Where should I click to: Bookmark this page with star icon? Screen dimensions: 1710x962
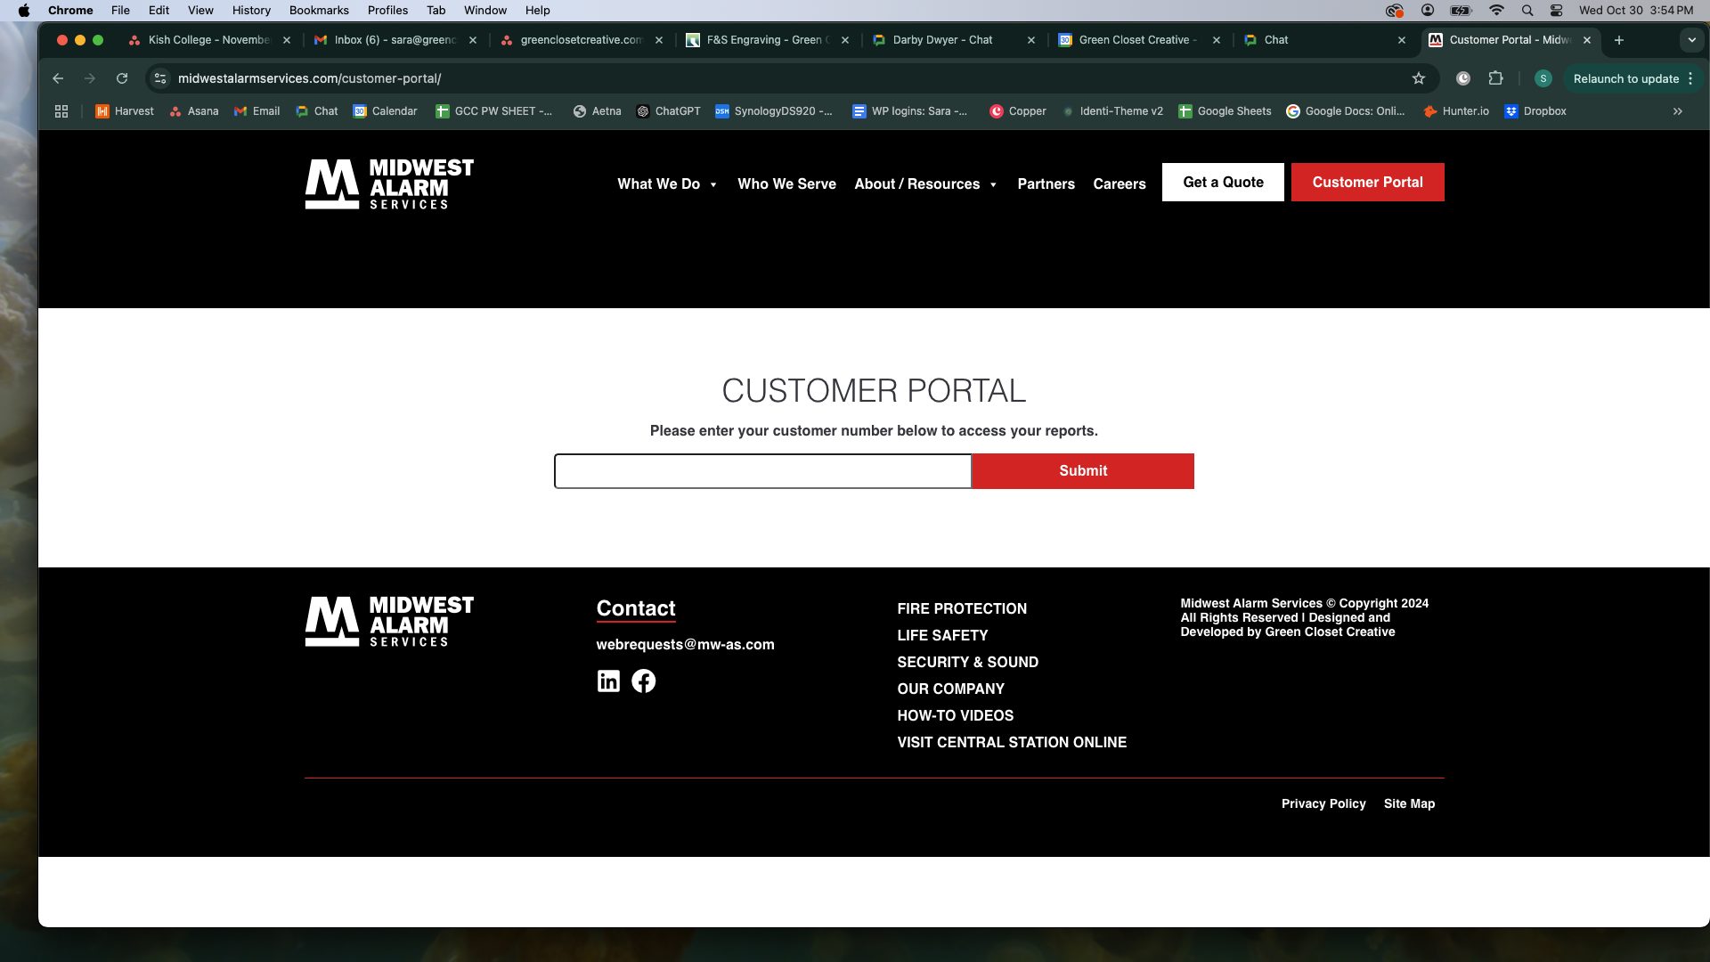coord(1419,78)
